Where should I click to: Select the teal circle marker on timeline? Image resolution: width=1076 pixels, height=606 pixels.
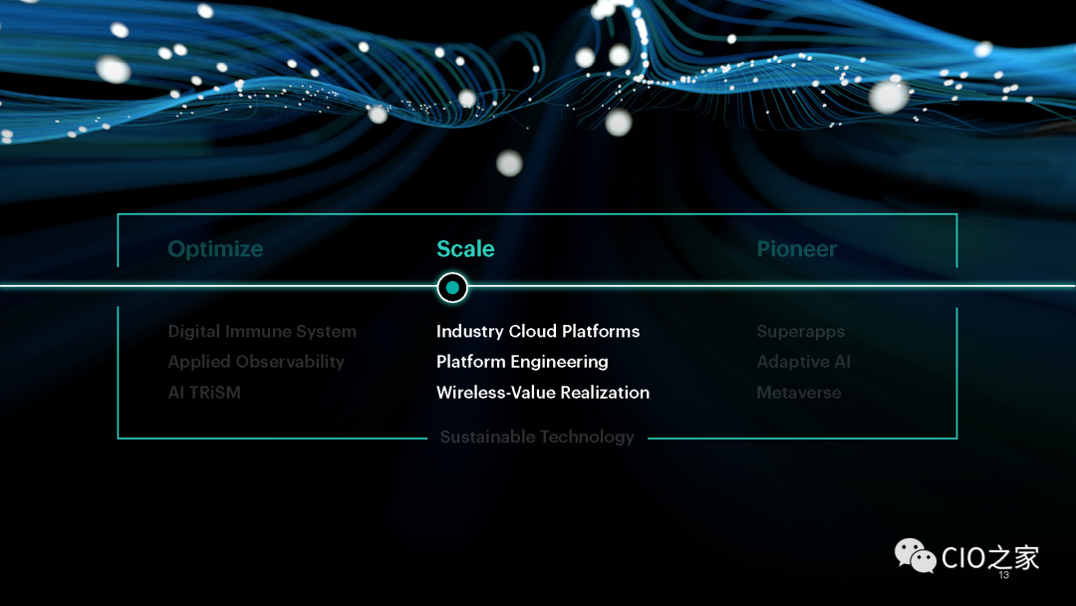point(452,288)
